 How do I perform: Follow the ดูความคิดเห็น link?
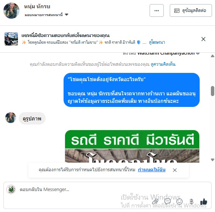163,64
